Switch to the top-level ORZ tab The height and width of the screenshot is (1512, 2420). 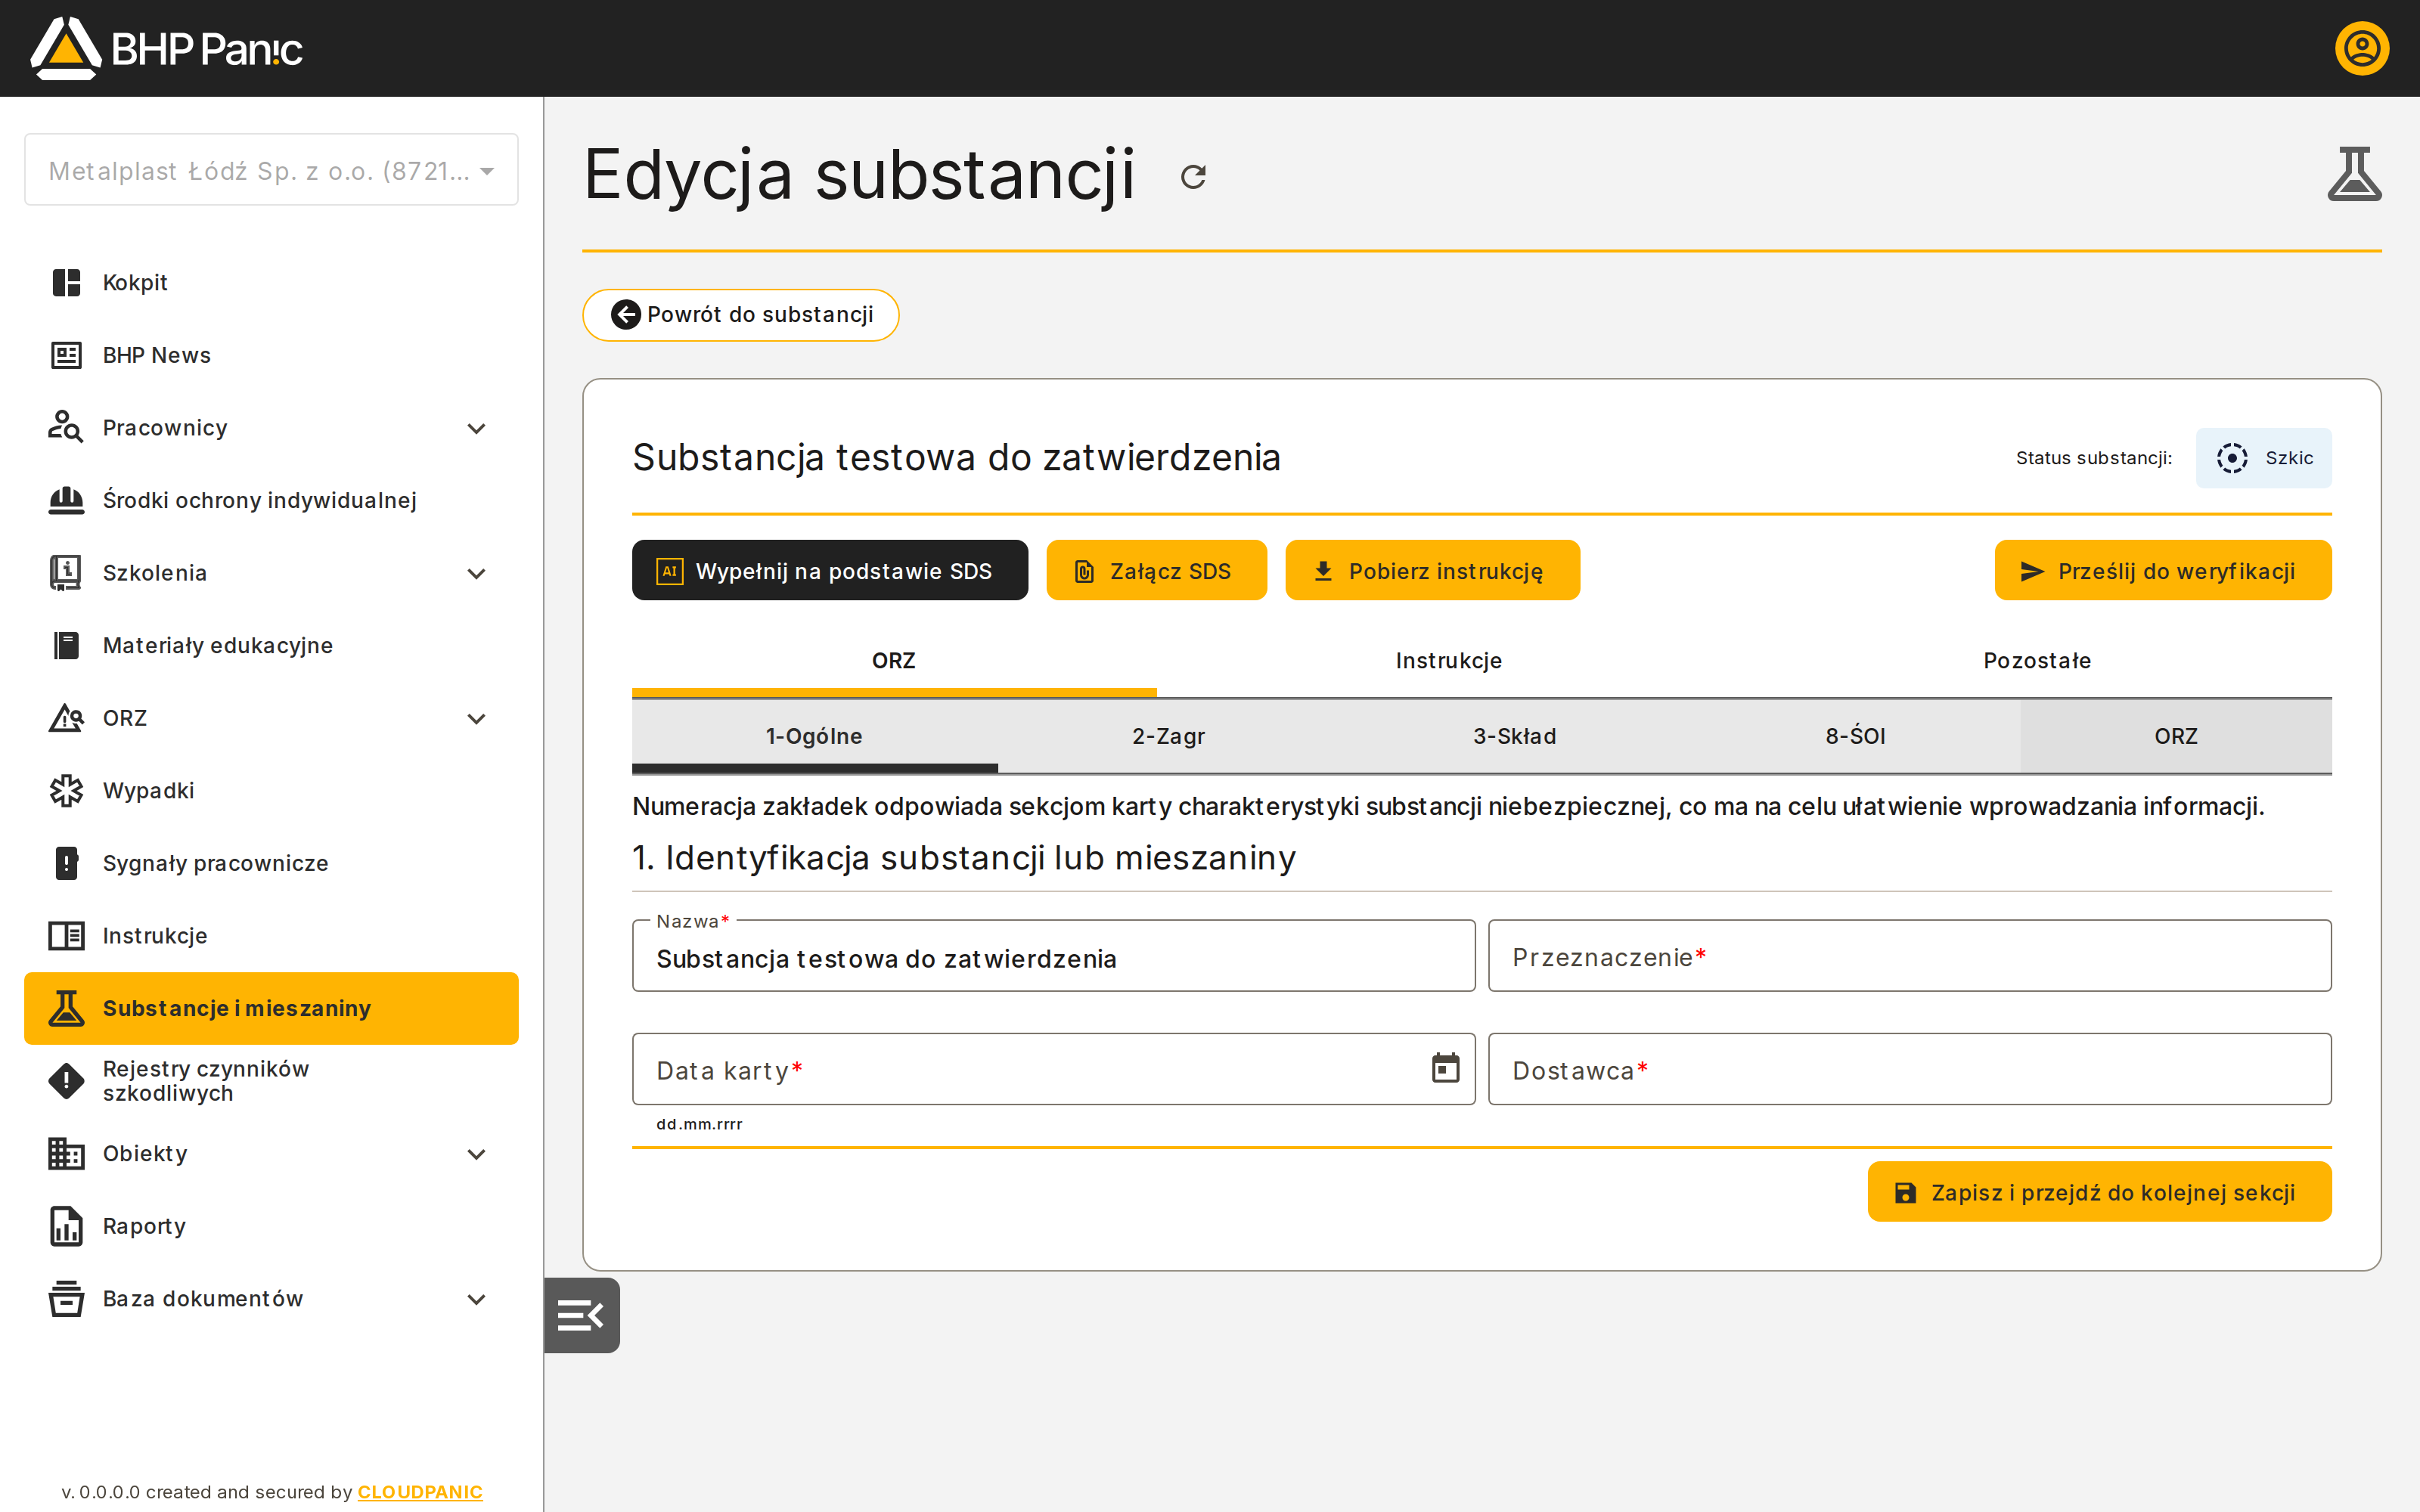(x=894, y=661)
